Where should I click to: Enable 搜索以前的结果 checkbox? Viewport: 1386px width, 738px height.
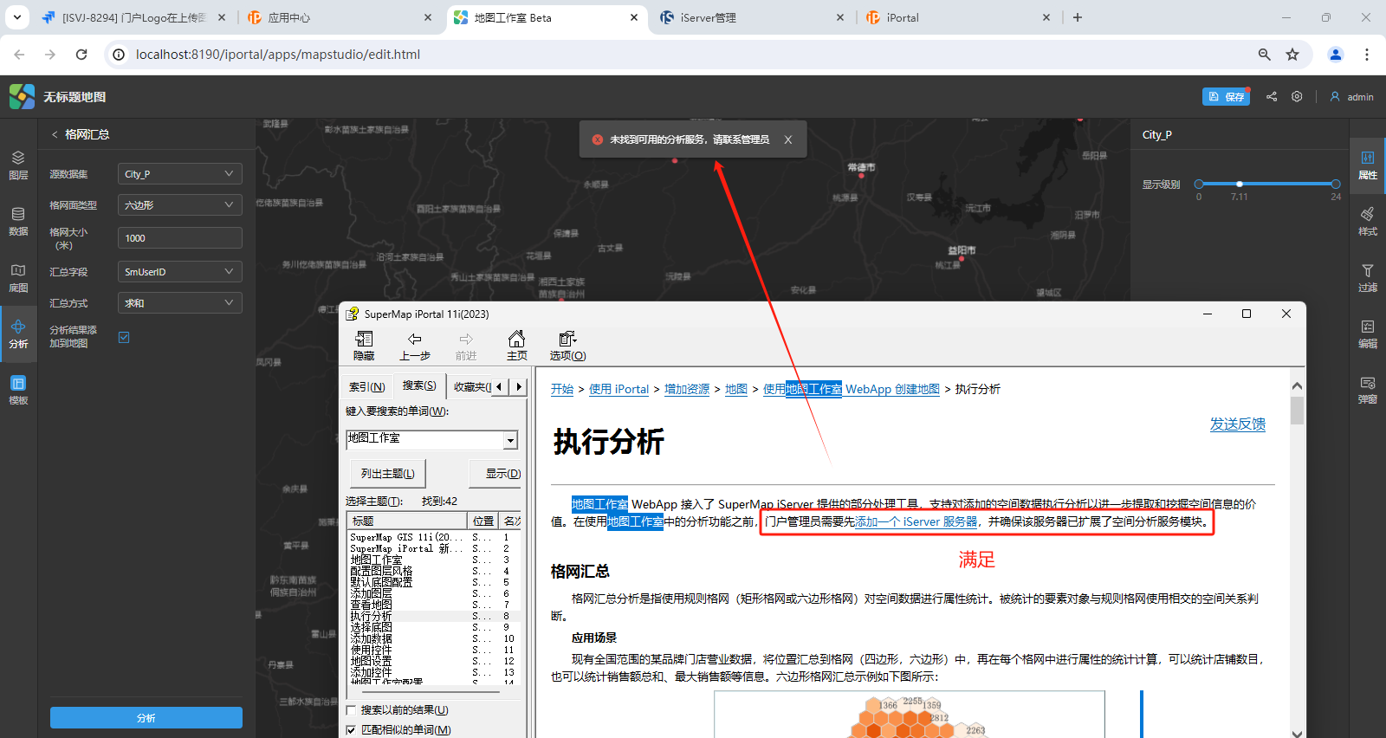click(x=351, y=710)
